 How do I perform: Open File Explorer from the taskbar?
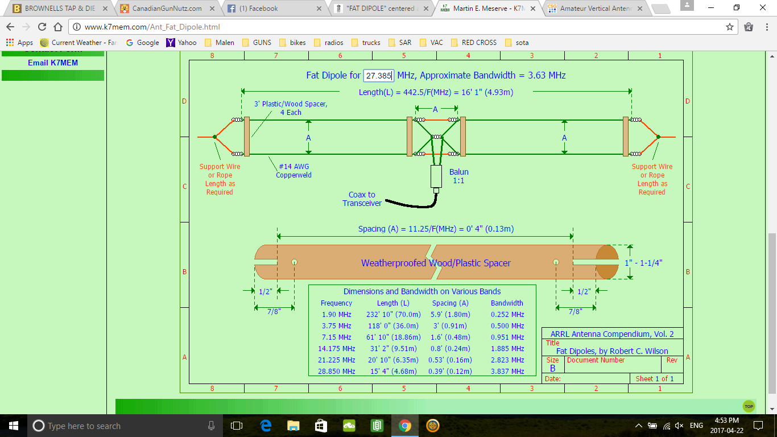[x=293, y=426]
